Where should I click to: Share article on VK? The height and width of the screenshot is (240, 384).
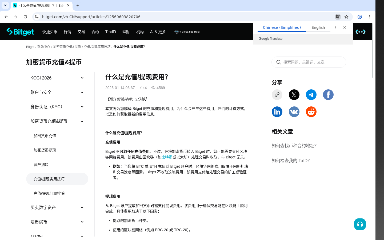click(294, 112)
